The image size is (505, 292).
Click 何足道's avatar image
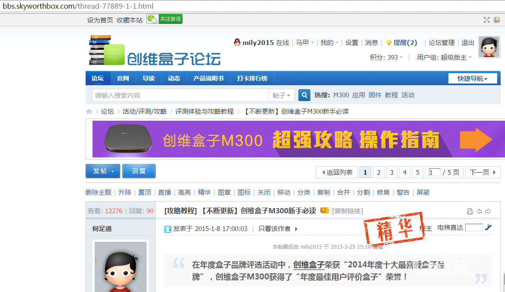pyautogui.click(x=121, y=267)
